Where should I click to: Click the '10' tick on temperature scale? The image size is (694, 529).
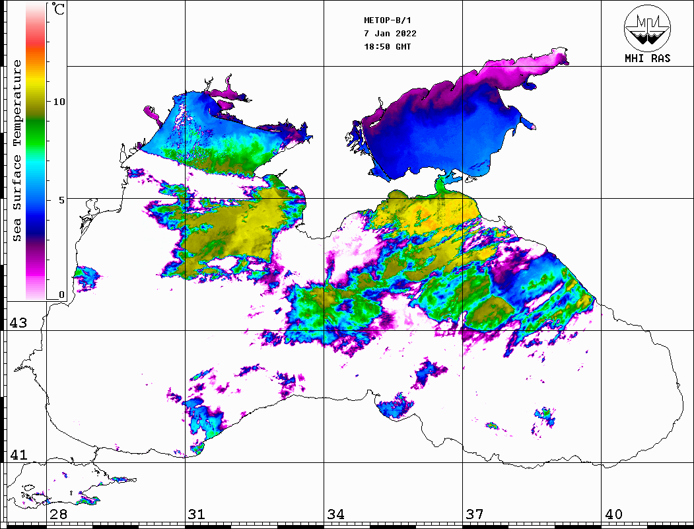tap(59, 102)
